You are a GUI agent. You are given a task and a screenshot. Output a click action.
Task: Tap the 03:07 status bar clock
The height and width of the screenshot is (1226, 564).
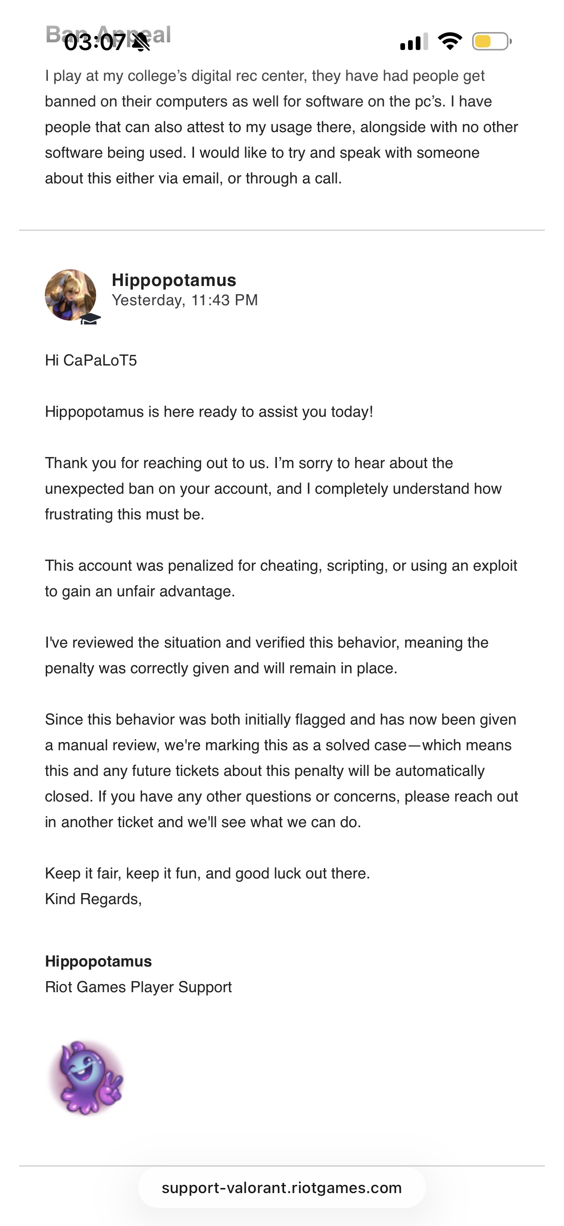click(x=94, y=42)
